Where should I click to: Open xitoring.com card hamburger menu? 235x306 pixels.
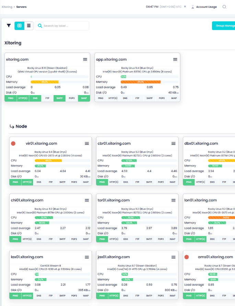[85, 59]
